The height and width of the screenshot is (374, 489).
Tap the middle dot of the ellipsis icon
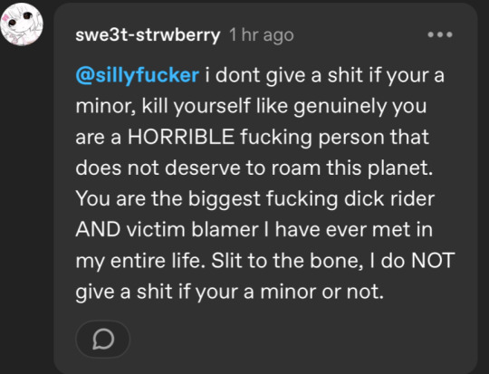(440, 34)
